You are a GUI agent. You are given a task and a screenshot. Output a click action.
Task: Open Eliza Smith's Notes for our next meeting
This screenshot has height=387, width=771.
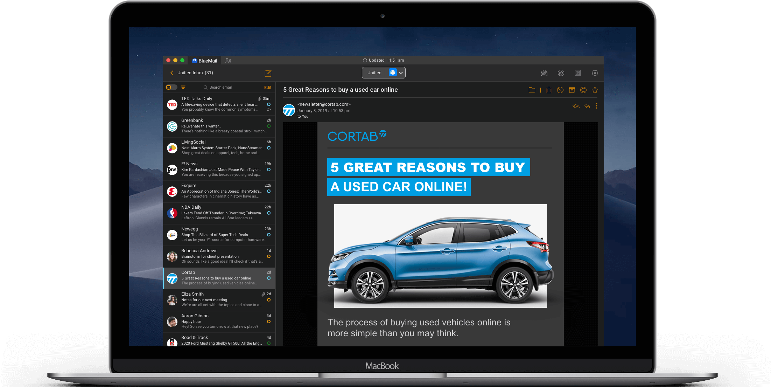pyautogui.click(x=219, y=300)
